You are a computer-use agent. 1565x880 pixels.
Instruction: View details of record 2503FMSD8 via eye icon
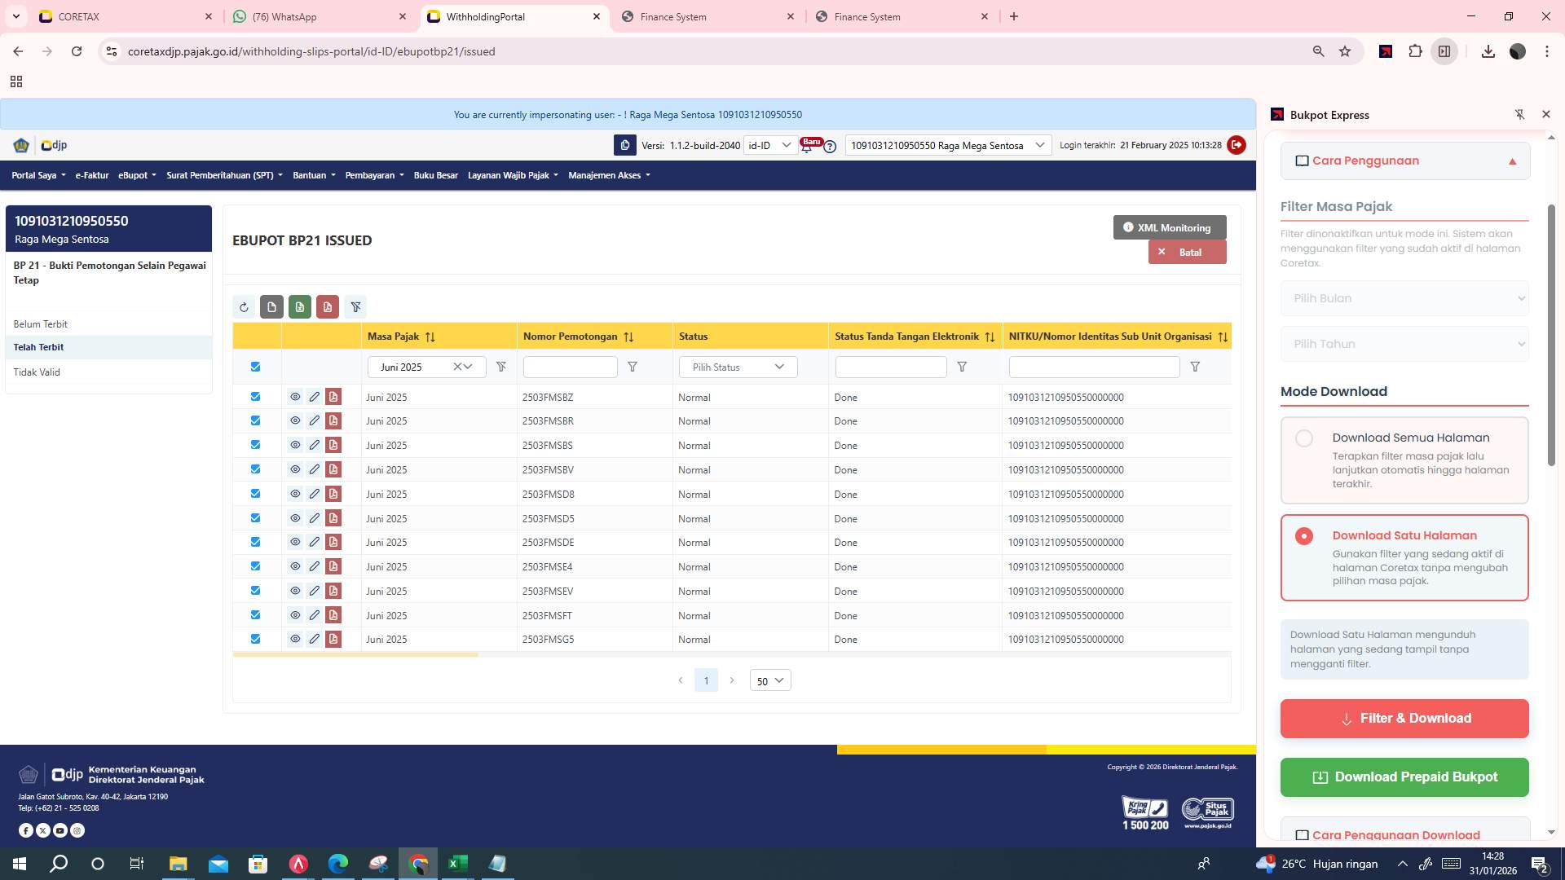coord(295,494)
